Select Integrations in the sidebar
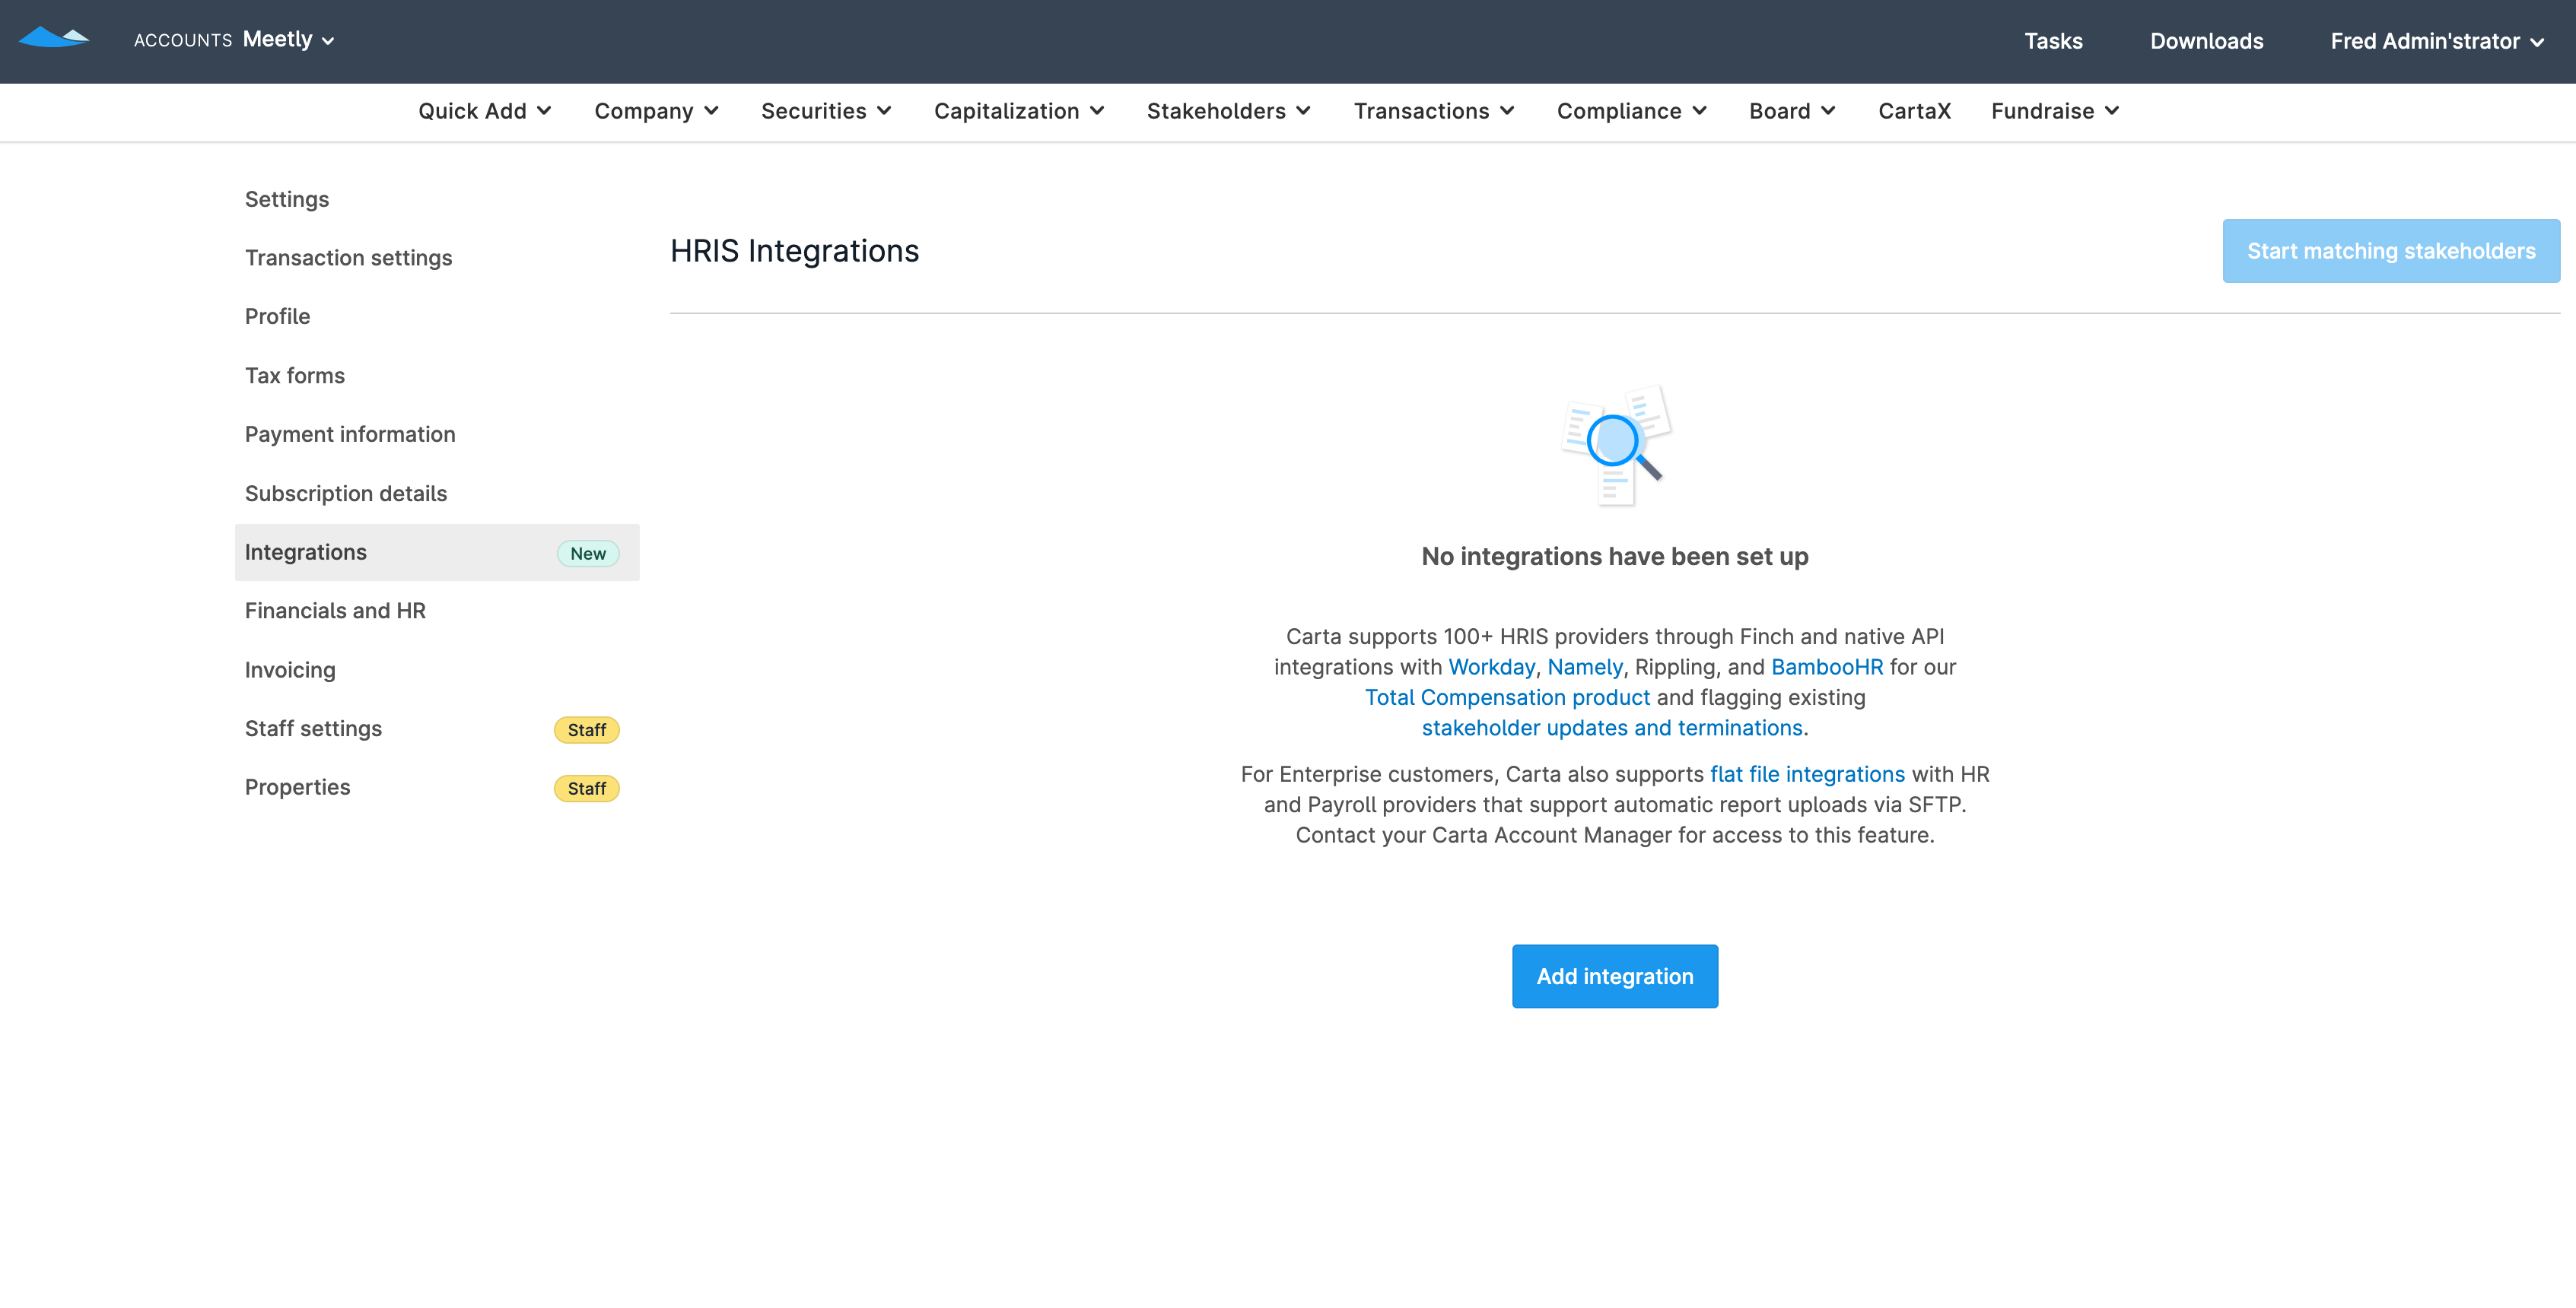This screenshot has height=1308, width=2576. coord(437,553)
